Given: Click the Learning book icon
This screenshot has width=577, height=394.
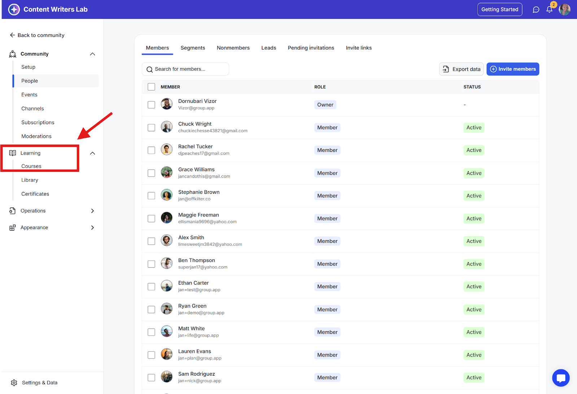Looking at the screenshot, I should [13, 153].
